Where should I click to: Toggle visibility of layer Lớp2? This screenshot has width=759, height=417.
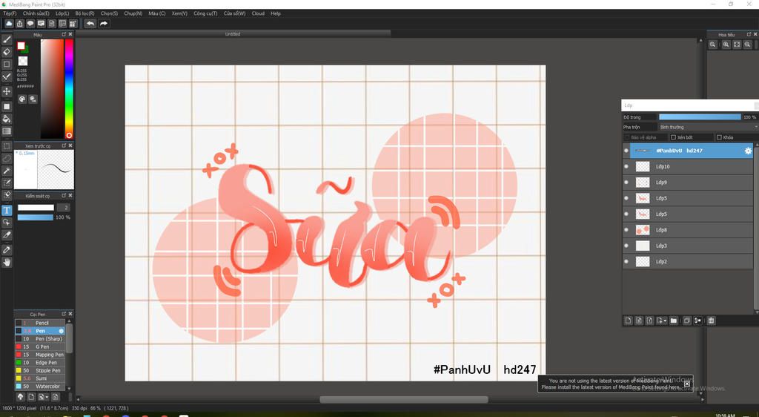click(x=626, y=261)
